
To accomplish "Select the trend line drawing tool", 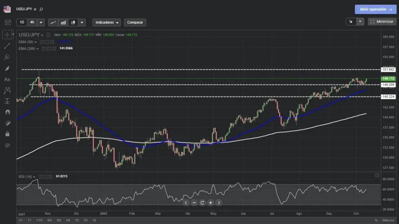I will tap(7, 46).
